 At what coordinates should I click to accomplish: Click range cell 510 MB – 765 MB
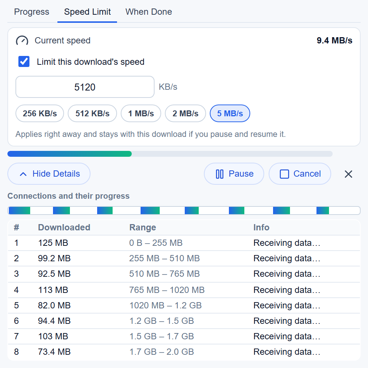(164, 274)
